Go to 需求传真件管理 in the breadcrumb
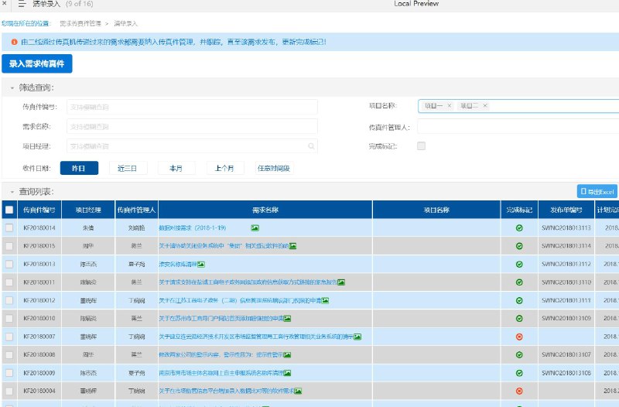 coord(80,24)
